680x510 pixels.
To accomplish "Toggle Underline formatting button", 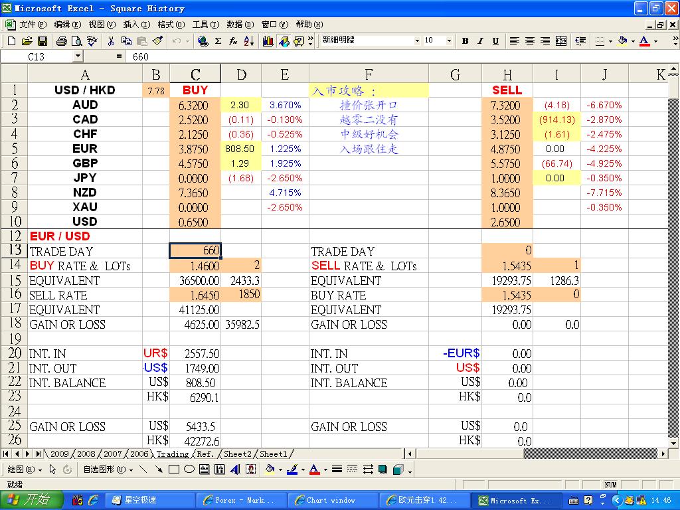I will [495, 41].
